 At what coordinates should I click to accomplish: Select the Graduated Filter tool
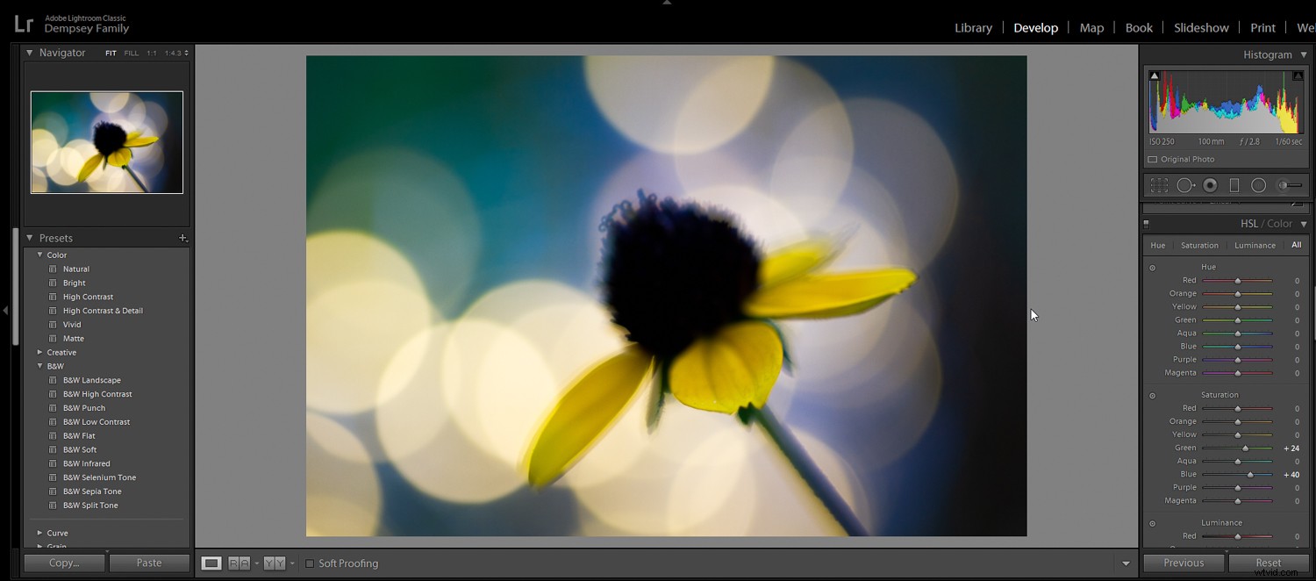click(1234, 185)
